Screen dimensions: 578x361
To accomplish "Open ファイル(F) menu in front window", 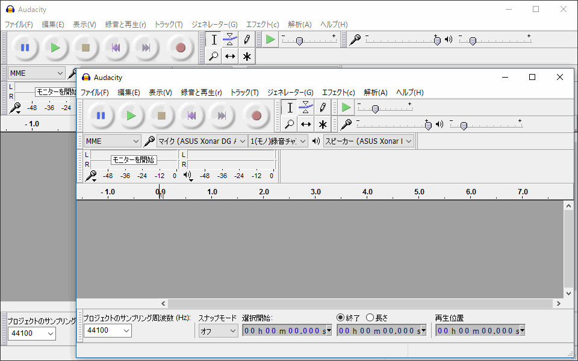I will click(95, 93).
